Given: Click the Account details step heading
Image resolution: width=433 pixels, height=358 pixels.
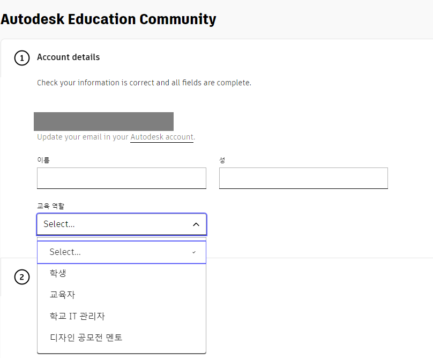Looking at the screenshot, I should pos(68,57).
